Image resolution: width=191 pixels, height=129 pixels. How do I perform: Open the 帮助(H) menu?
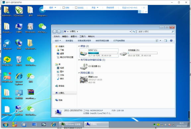click(92, 36)
